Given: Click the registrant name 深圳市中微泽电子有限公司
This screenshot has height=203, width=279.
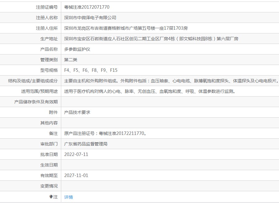Looking at the screenshot, I should pyautogui.click(x=90, y=18).
